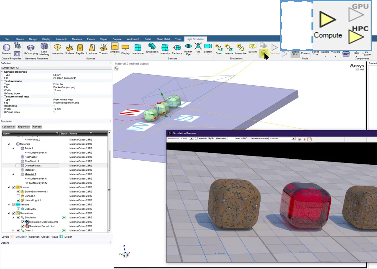Enable the Surface.1 source checkbox

click(x=18, y=196)
